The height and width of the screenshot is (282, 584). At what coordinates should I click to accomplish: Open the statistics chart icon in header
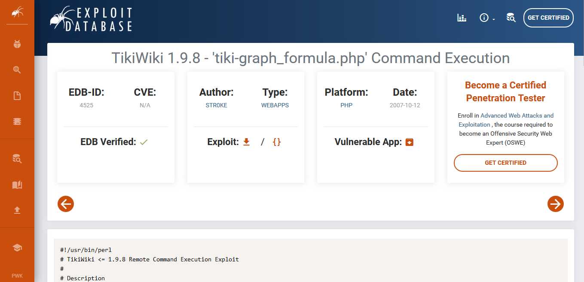(462, 18)
